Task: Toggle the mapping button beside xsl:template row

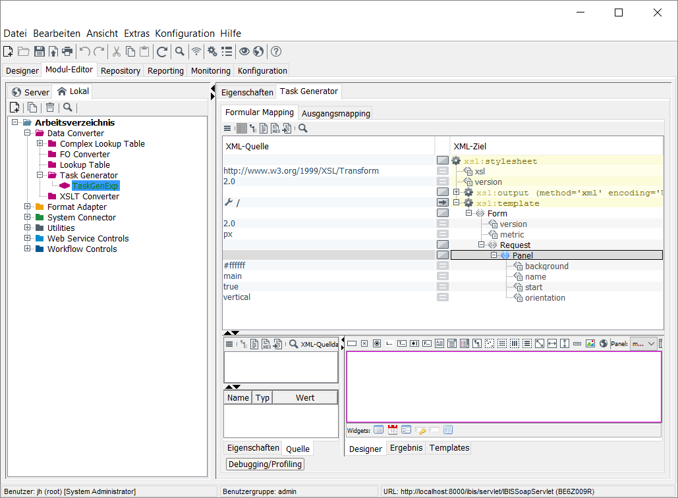Action: tap(443, 203)
